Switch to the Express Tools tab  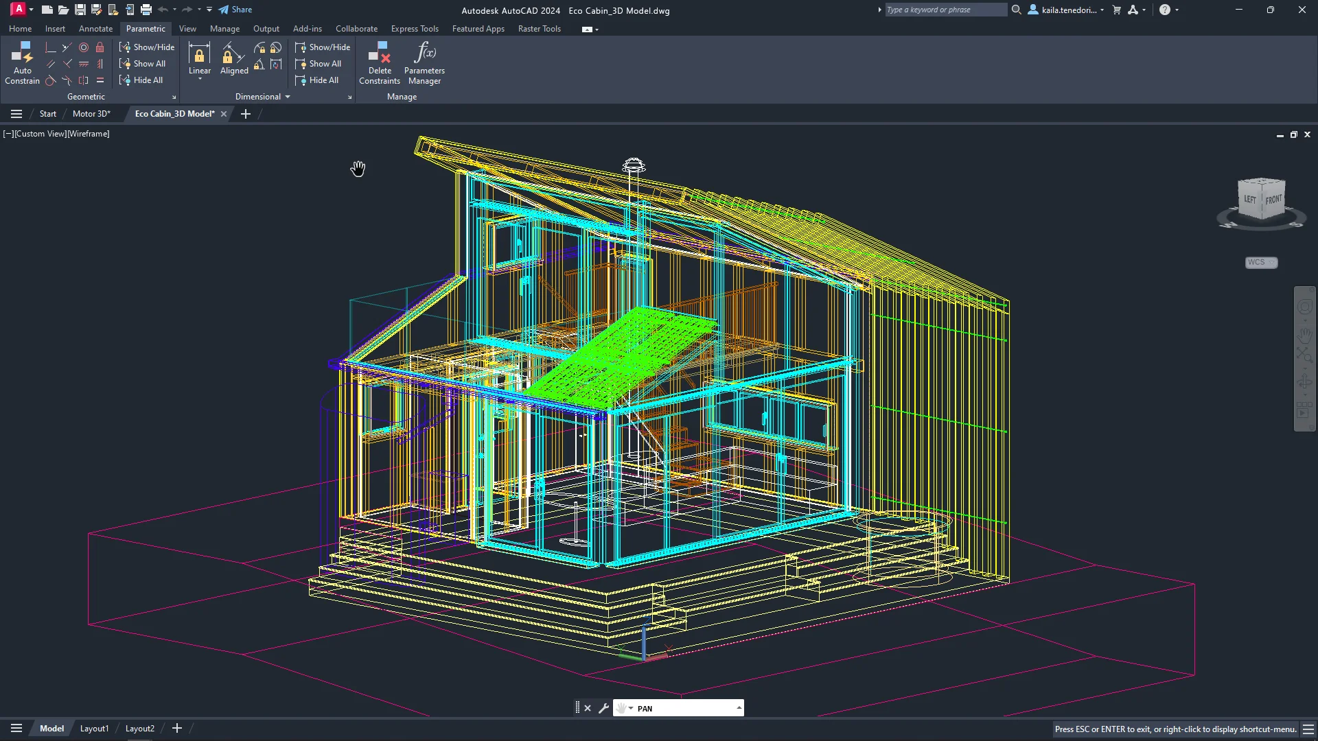[415, 28]
